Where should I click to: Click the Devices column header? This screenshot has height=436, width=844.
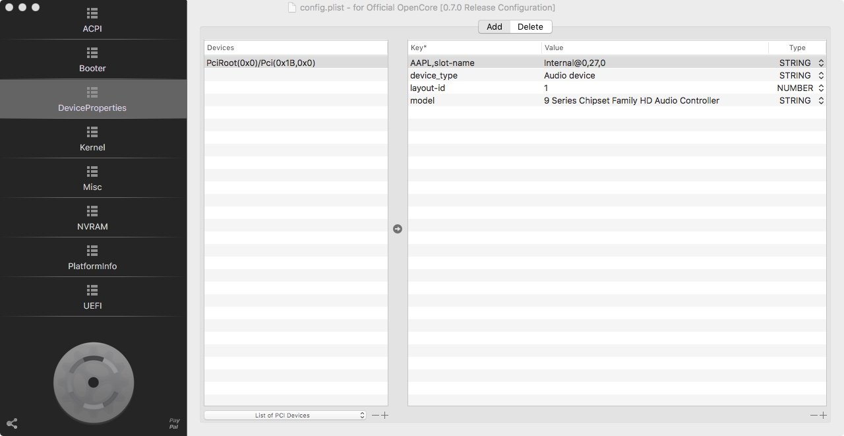[x=296, y=47]
